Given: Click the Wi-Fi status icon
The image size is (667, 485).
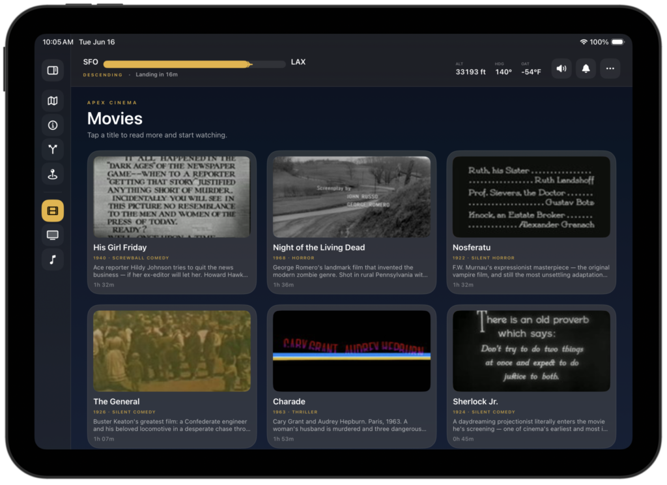Looking at the screenshot, I should pyautogui.click(x=584, y=42).
